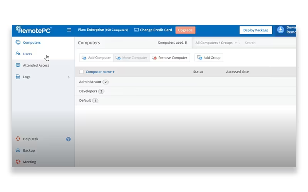308x192 pixels.
Task: Click the Add Group button label
Action: [212, 58]
